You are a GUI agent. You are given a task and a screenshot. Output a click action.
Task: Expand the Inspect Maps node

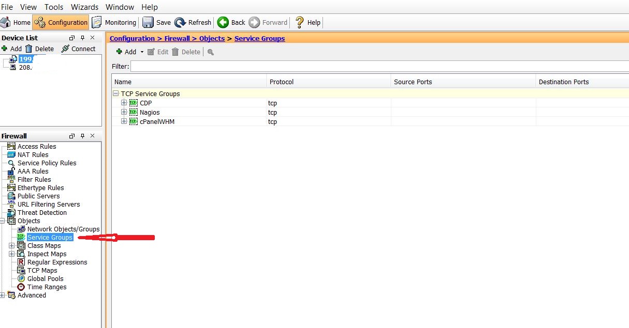pyautogui.click(x=11, y=254)
